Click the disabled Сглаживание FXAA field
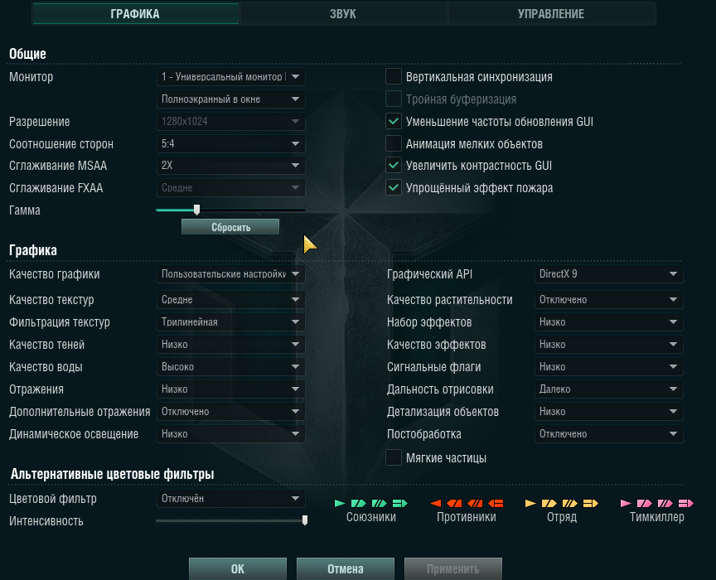 230,188
